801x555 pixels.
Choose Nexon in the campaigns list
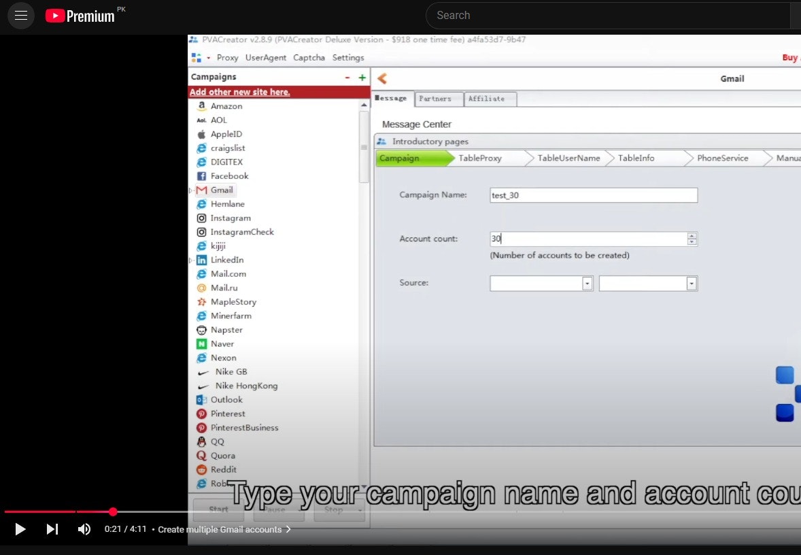point(223,358)
